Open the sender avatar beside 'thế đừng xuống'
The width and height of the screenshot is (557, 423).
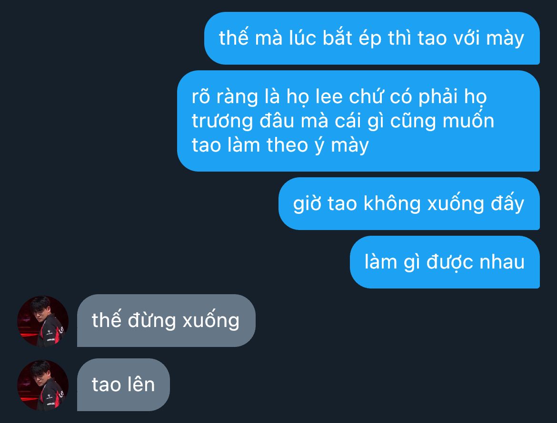(43, 321)
